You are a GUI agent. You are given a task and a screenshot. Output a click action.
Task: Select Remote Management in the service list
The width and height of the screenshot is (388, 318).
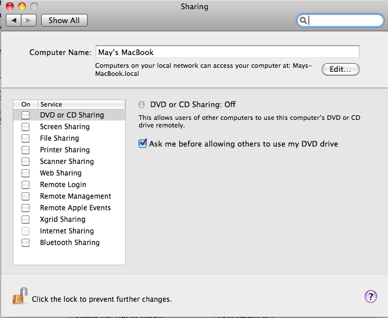69,196
